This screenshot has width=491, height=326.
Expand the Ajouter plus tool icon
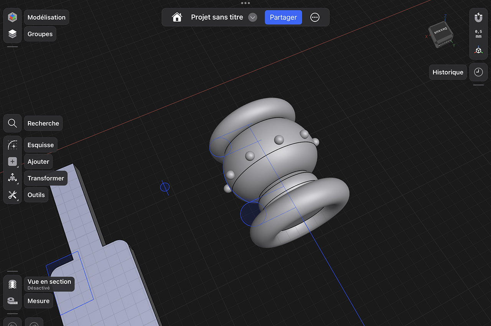[x=12, y=161]
